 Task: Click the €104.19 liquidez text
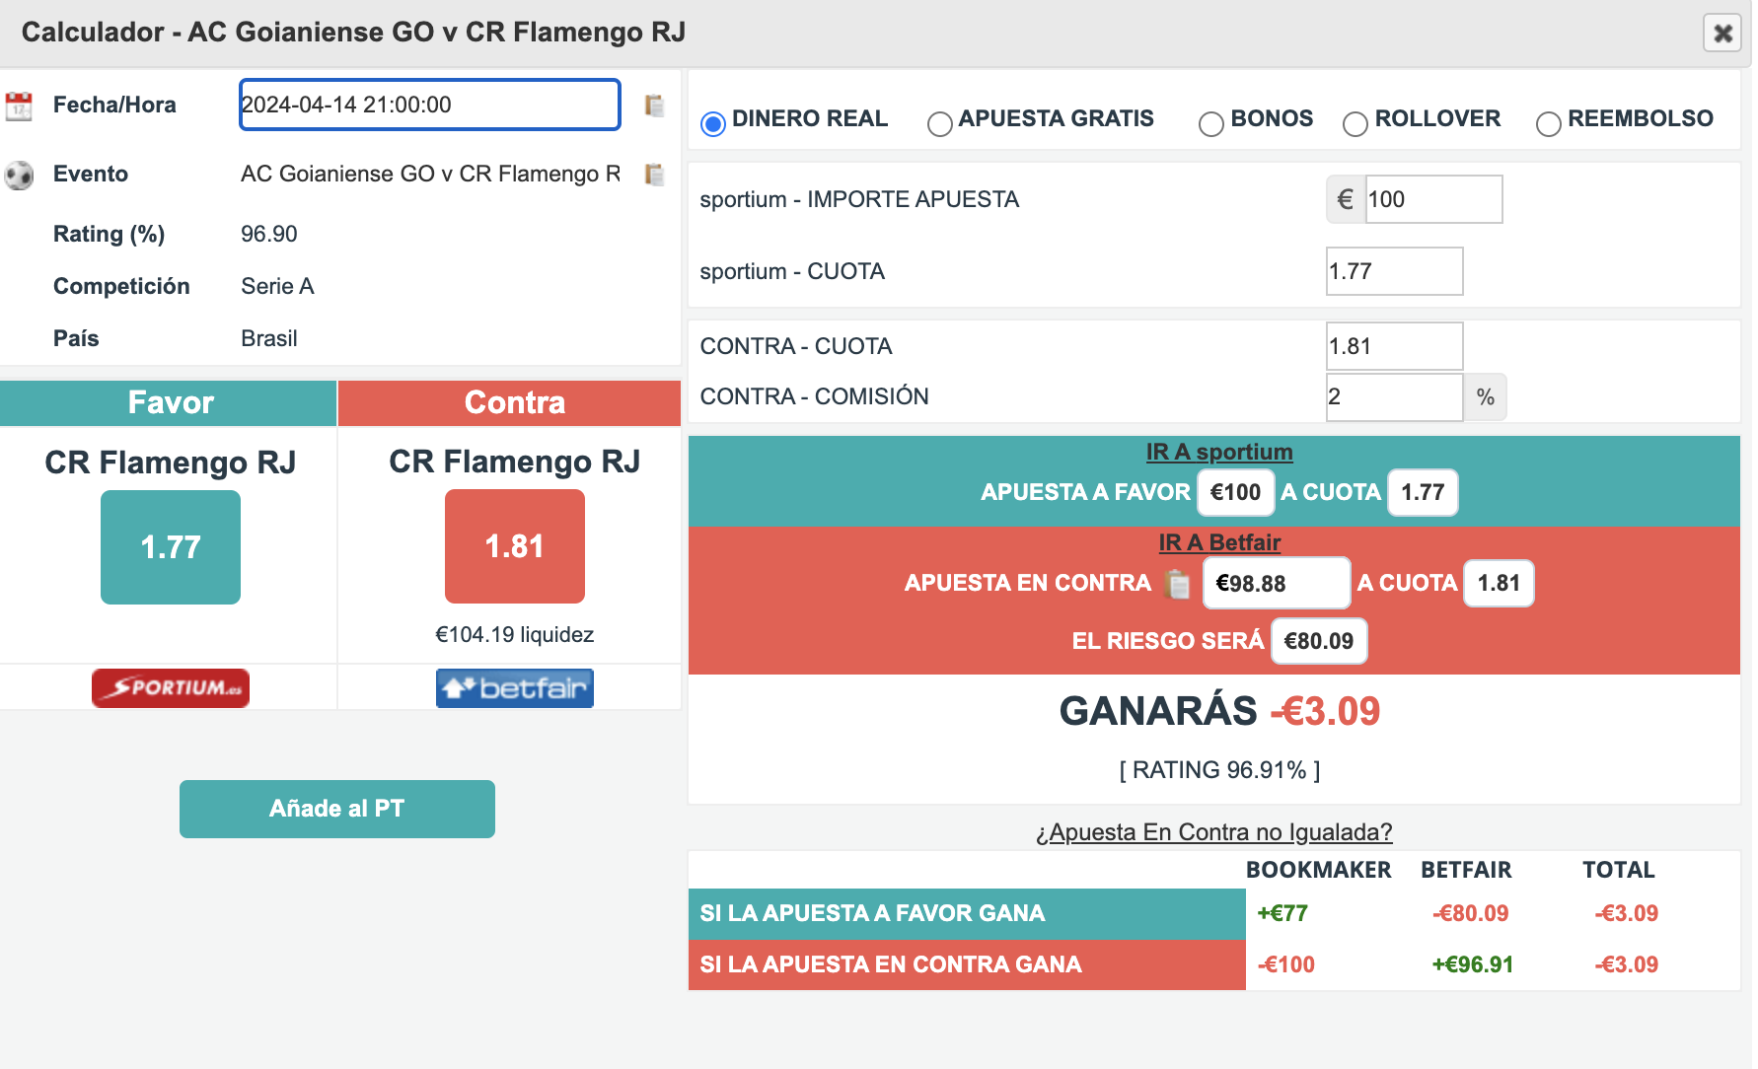[x=515, y=634]
